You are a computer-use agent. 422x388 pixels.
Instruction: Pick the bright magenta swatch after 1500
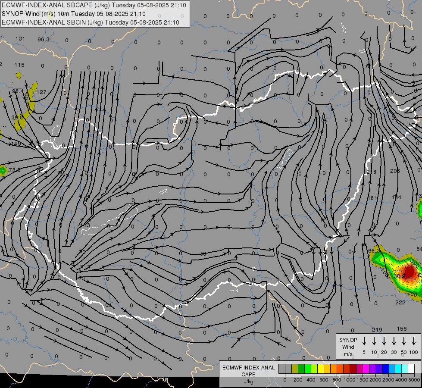(366, 369)
